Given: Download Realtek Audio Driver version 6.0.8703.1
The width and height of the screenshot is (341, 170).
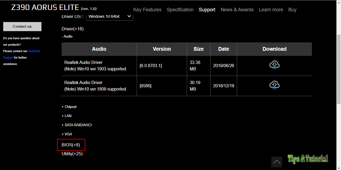Looking at the screenshot, I should 274,65.
